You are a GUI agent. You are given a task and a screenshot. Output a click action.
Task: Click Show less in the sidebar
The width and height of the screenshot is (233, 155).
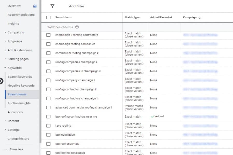click(x=16, y=149)
